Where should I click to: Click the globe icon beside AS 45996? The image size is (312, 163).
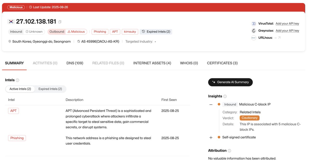[x=79, y=42]
